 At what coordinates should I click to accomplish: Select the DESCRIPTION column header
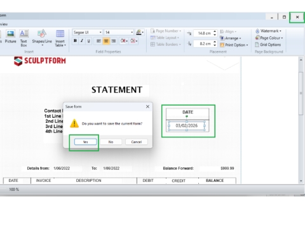point(88,181)
